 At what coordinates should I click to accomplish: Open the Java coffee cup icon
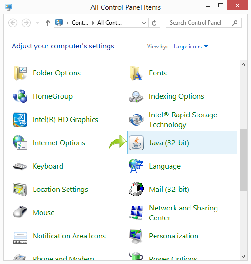(136, 143)
